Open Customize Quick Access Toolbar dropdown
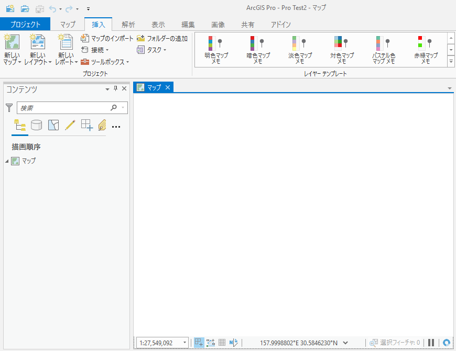The height and width of the screenshot is (351, 456). click(x=88, y=9)
